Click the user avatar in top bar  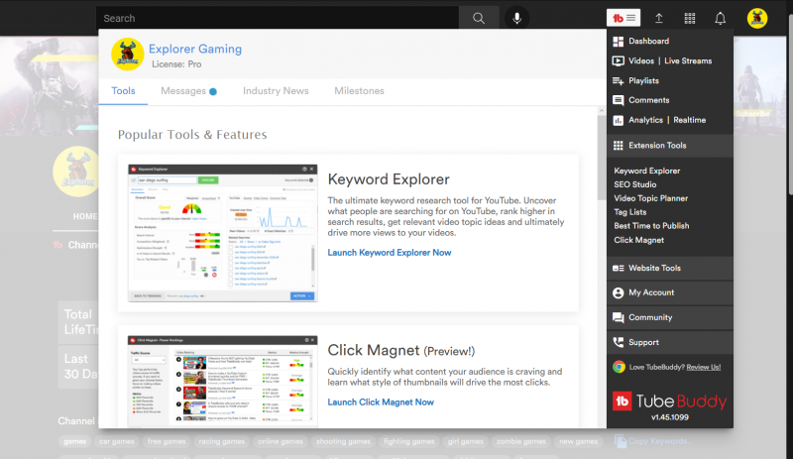pyautogui.click(x=756, y=18)
